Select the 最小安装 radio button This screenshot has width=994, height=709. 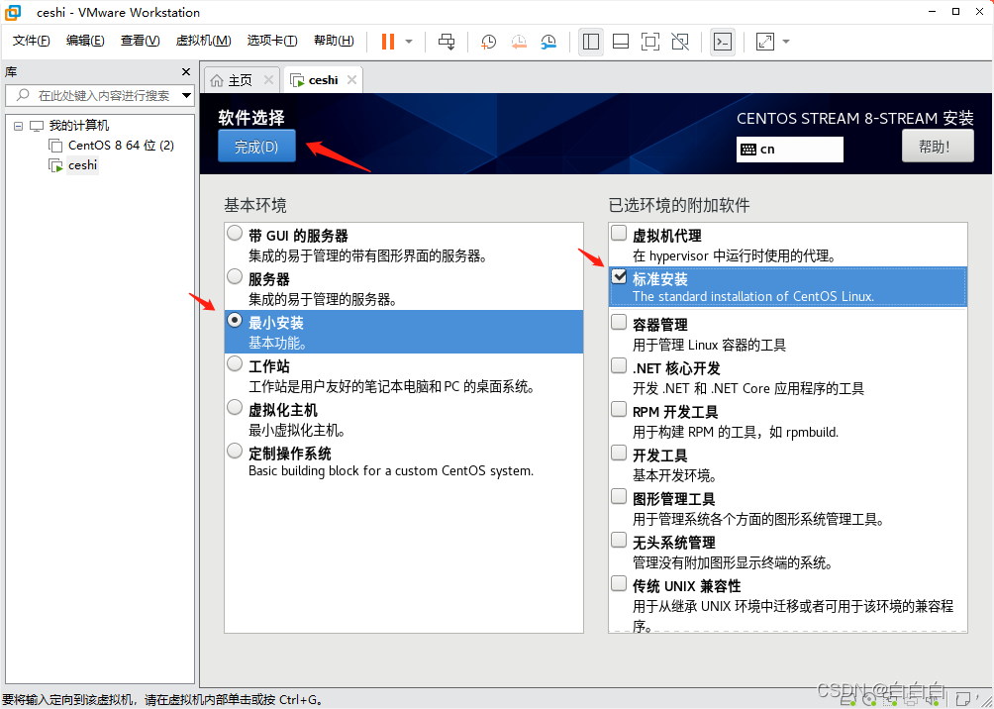[235, 320]
